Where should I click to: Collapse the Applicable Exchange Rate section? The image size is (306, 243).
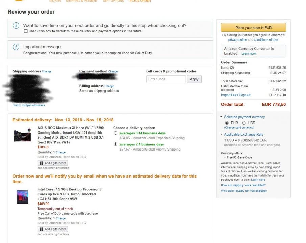coord(222,135)
